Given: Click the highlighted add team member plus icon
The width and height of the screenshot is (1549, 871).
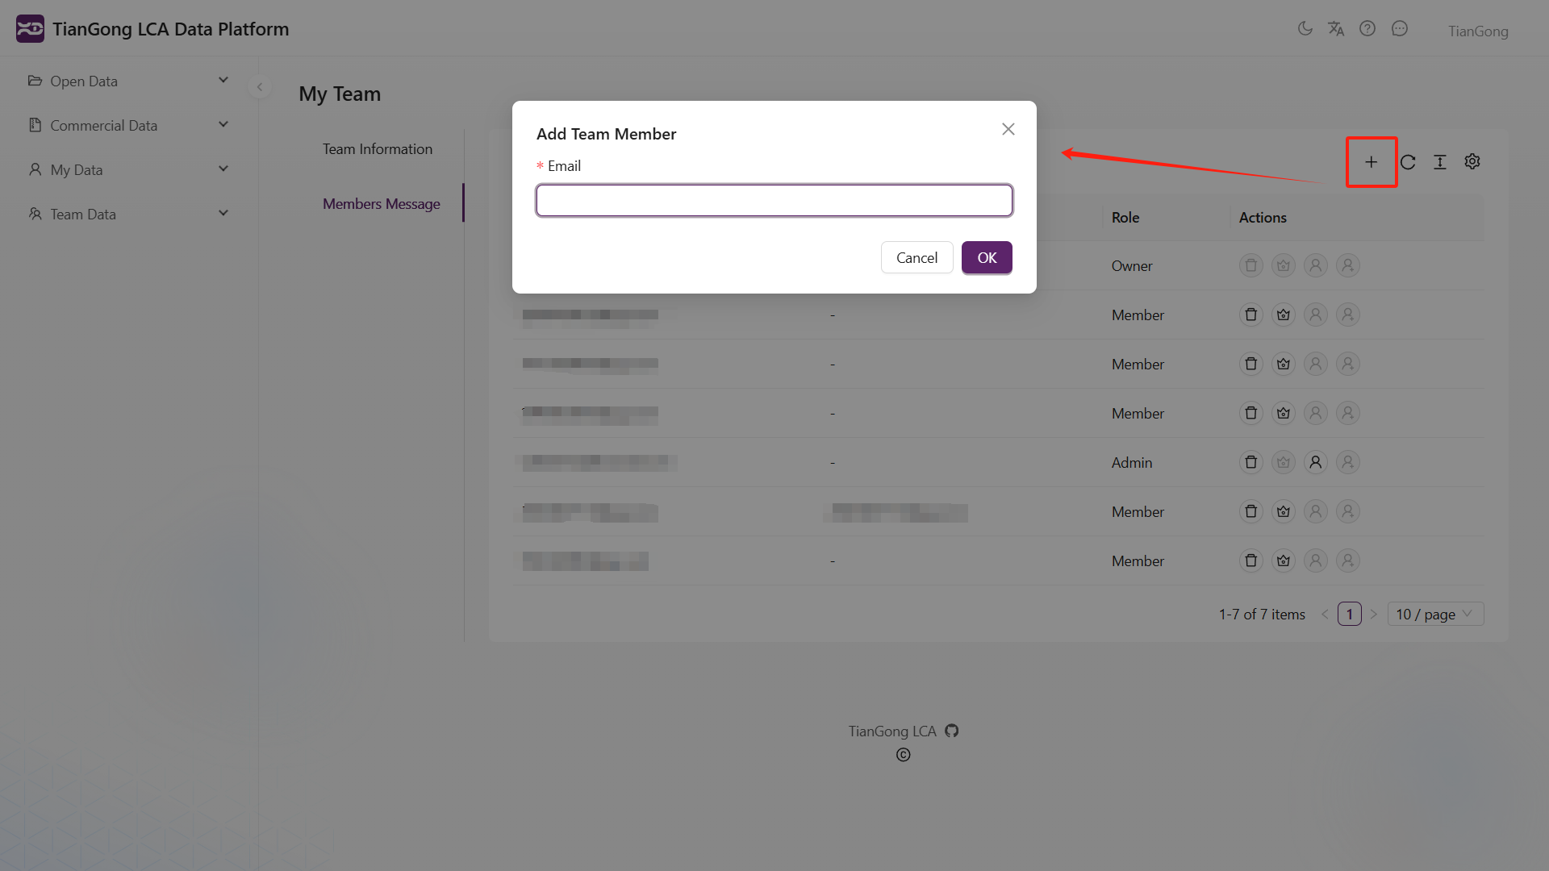Looking at the screenshot, I should point(1371,161).
